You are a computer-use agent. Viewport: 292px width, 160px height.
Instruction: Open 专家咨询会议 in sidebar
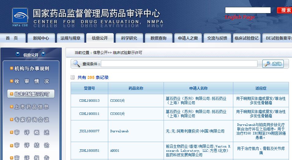(32, 119)
